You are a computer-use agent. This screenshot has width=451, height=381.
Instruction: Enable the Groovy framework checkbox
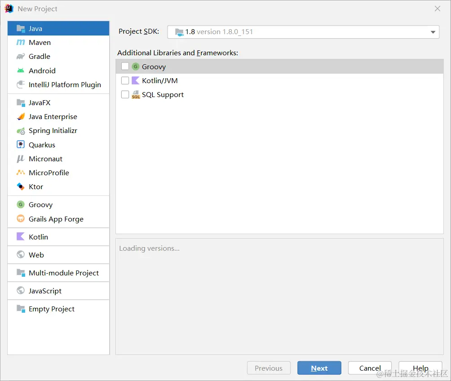point(125,66)
